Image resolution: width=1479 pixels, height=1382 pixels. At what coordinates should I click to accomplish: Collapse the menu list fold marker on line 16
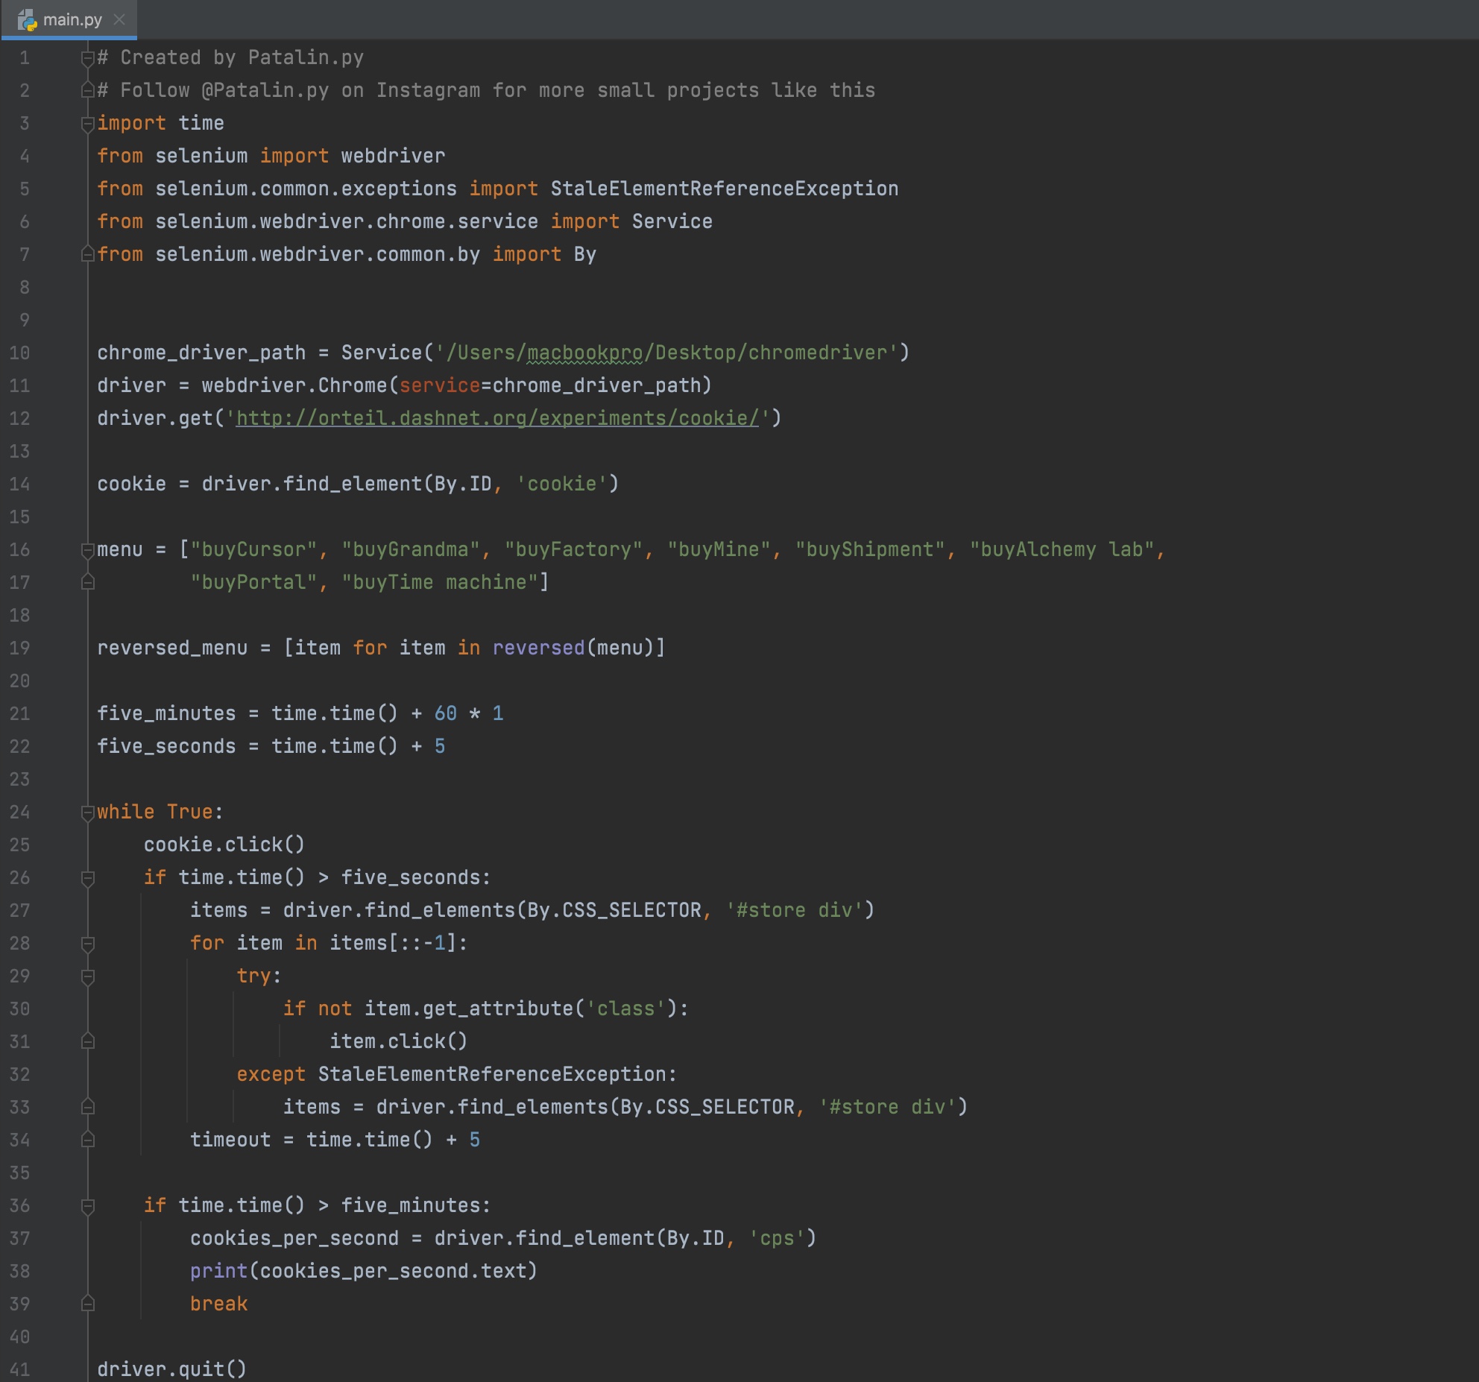tap(87, 549)
